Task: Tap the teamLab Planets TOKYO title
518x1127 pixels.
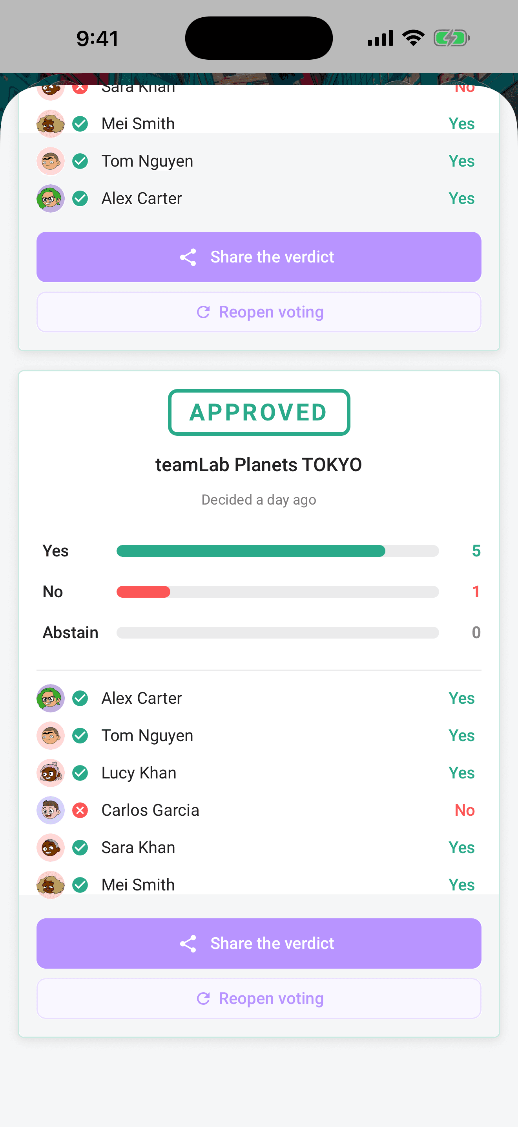Action: pyautogui.click(x=259, y=465)
